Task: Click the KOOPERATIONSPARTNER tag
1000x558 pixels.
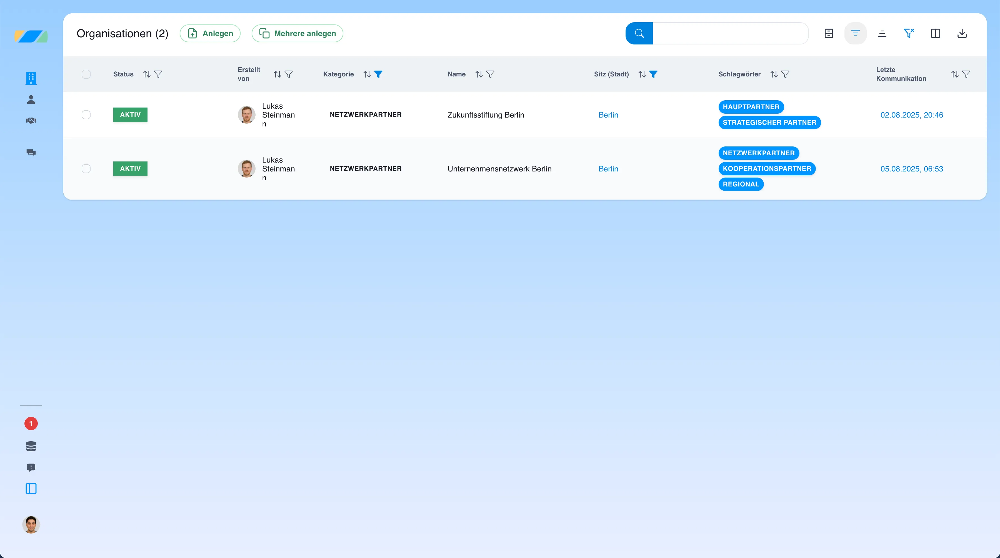Action: click(767, 168)
